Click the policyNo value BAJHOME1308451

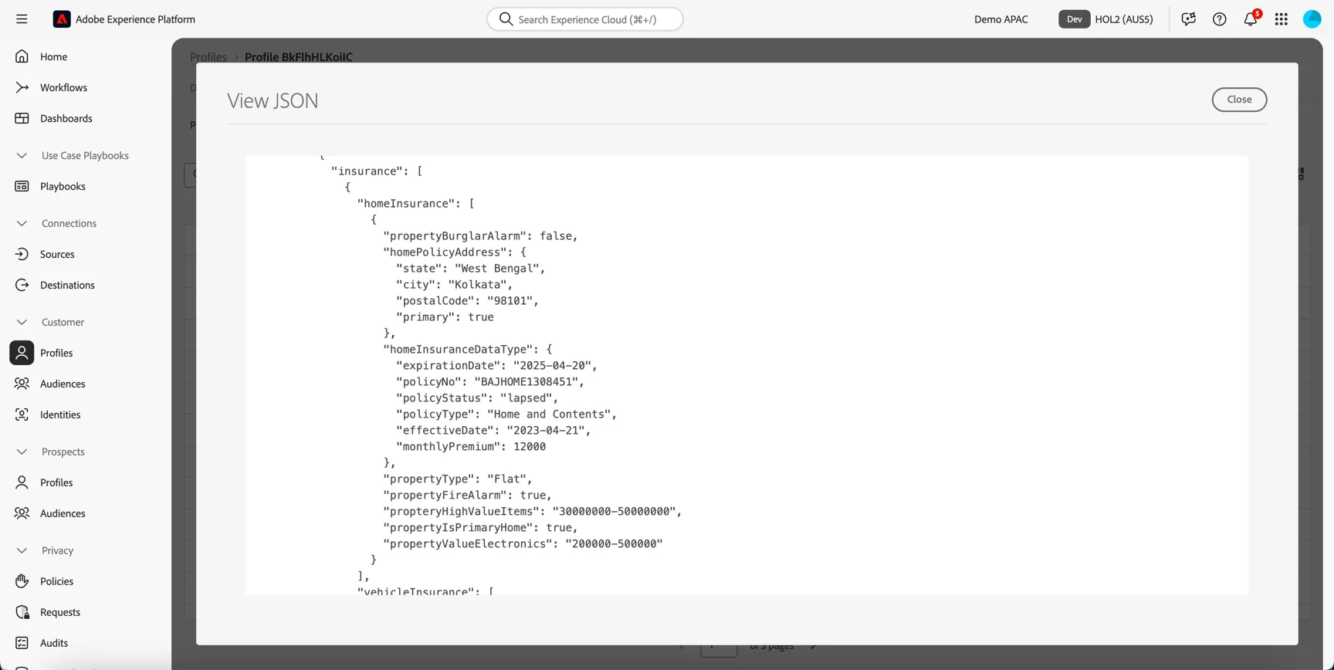pos(526,382)
